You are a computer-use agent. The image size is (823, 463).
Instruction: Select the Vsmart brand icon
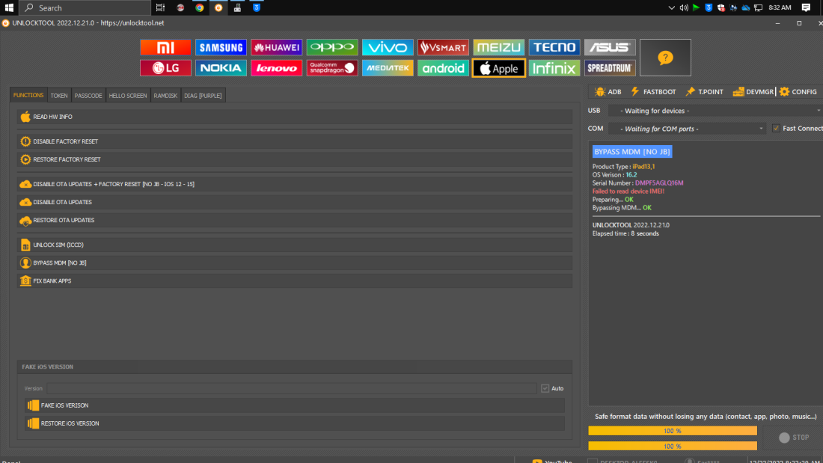(443, 47)
